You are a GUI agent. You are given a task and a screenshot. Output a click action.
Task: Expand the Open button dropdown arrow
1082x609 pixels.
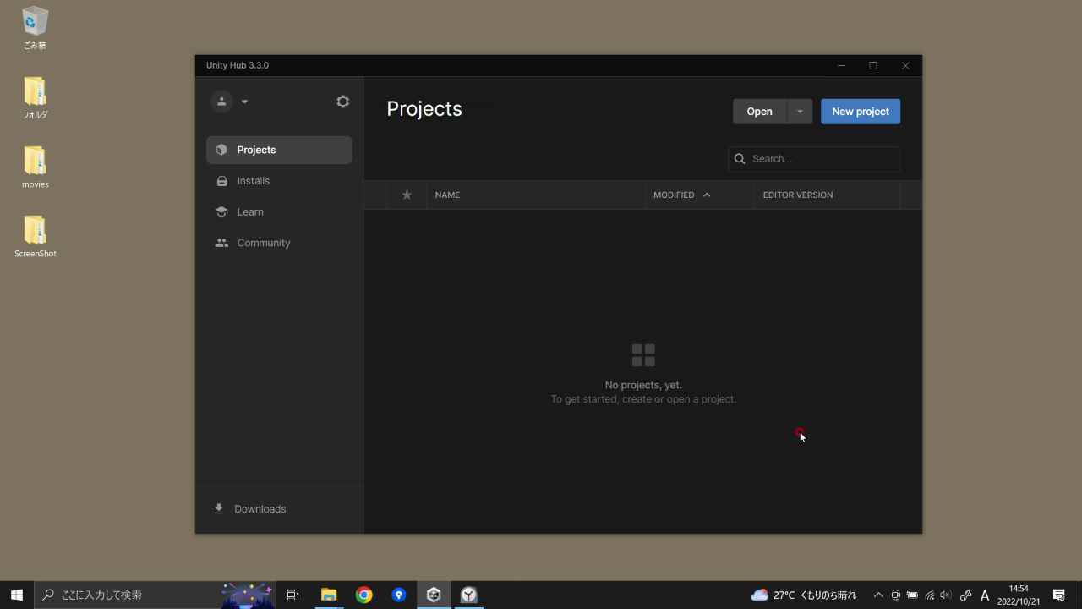(800, 112)
